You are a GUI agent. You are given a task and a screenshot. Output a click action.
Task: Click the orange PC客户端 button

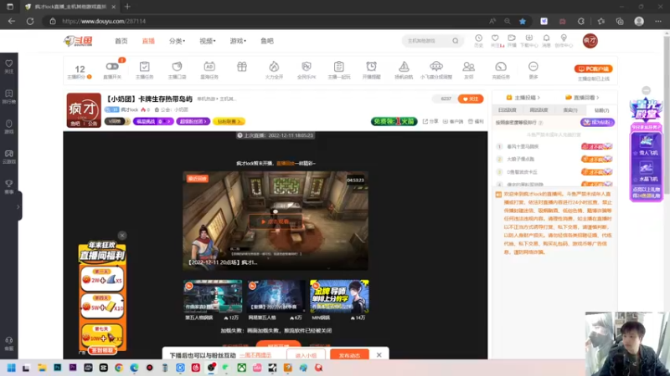(x=594, y=69)
